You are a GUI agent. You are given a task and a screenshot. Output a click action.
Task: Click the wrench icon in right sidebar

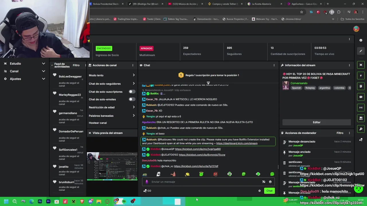361,129
